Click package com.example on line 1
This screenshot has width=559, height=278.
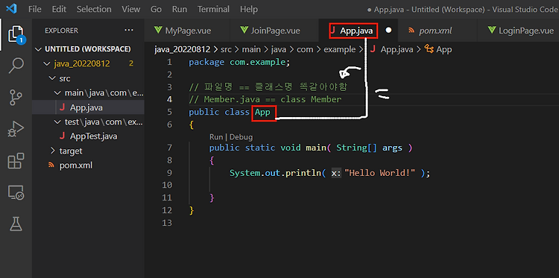pyautogui.click(x=239, y=63)
